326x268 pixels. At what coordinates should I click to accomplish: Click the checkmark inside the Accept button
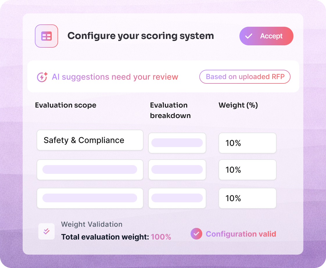click(x=249, y=36)
